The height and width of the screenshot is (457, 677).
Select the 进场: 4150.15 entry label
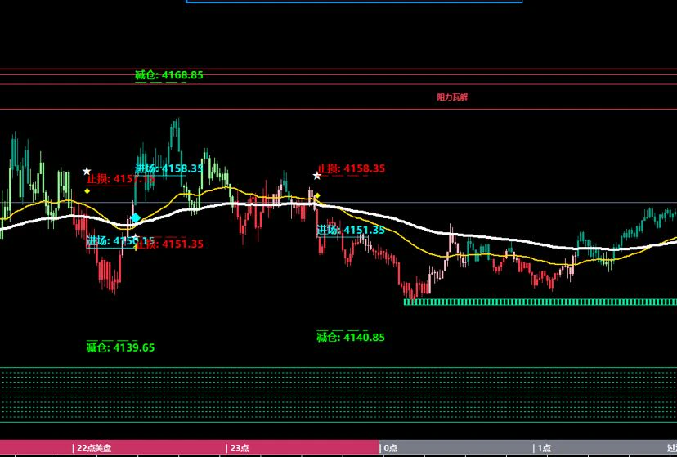pyautogui.click(x=120, y=241)
